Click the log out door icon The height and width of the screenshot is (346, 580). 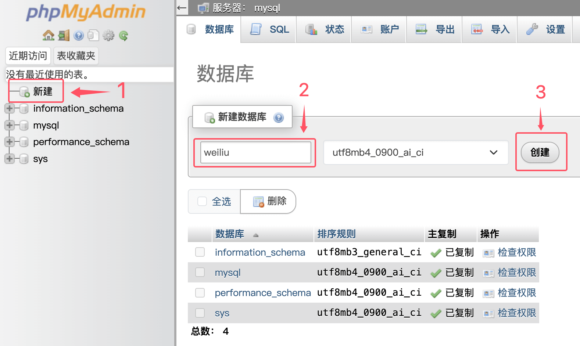coord(64,35)
